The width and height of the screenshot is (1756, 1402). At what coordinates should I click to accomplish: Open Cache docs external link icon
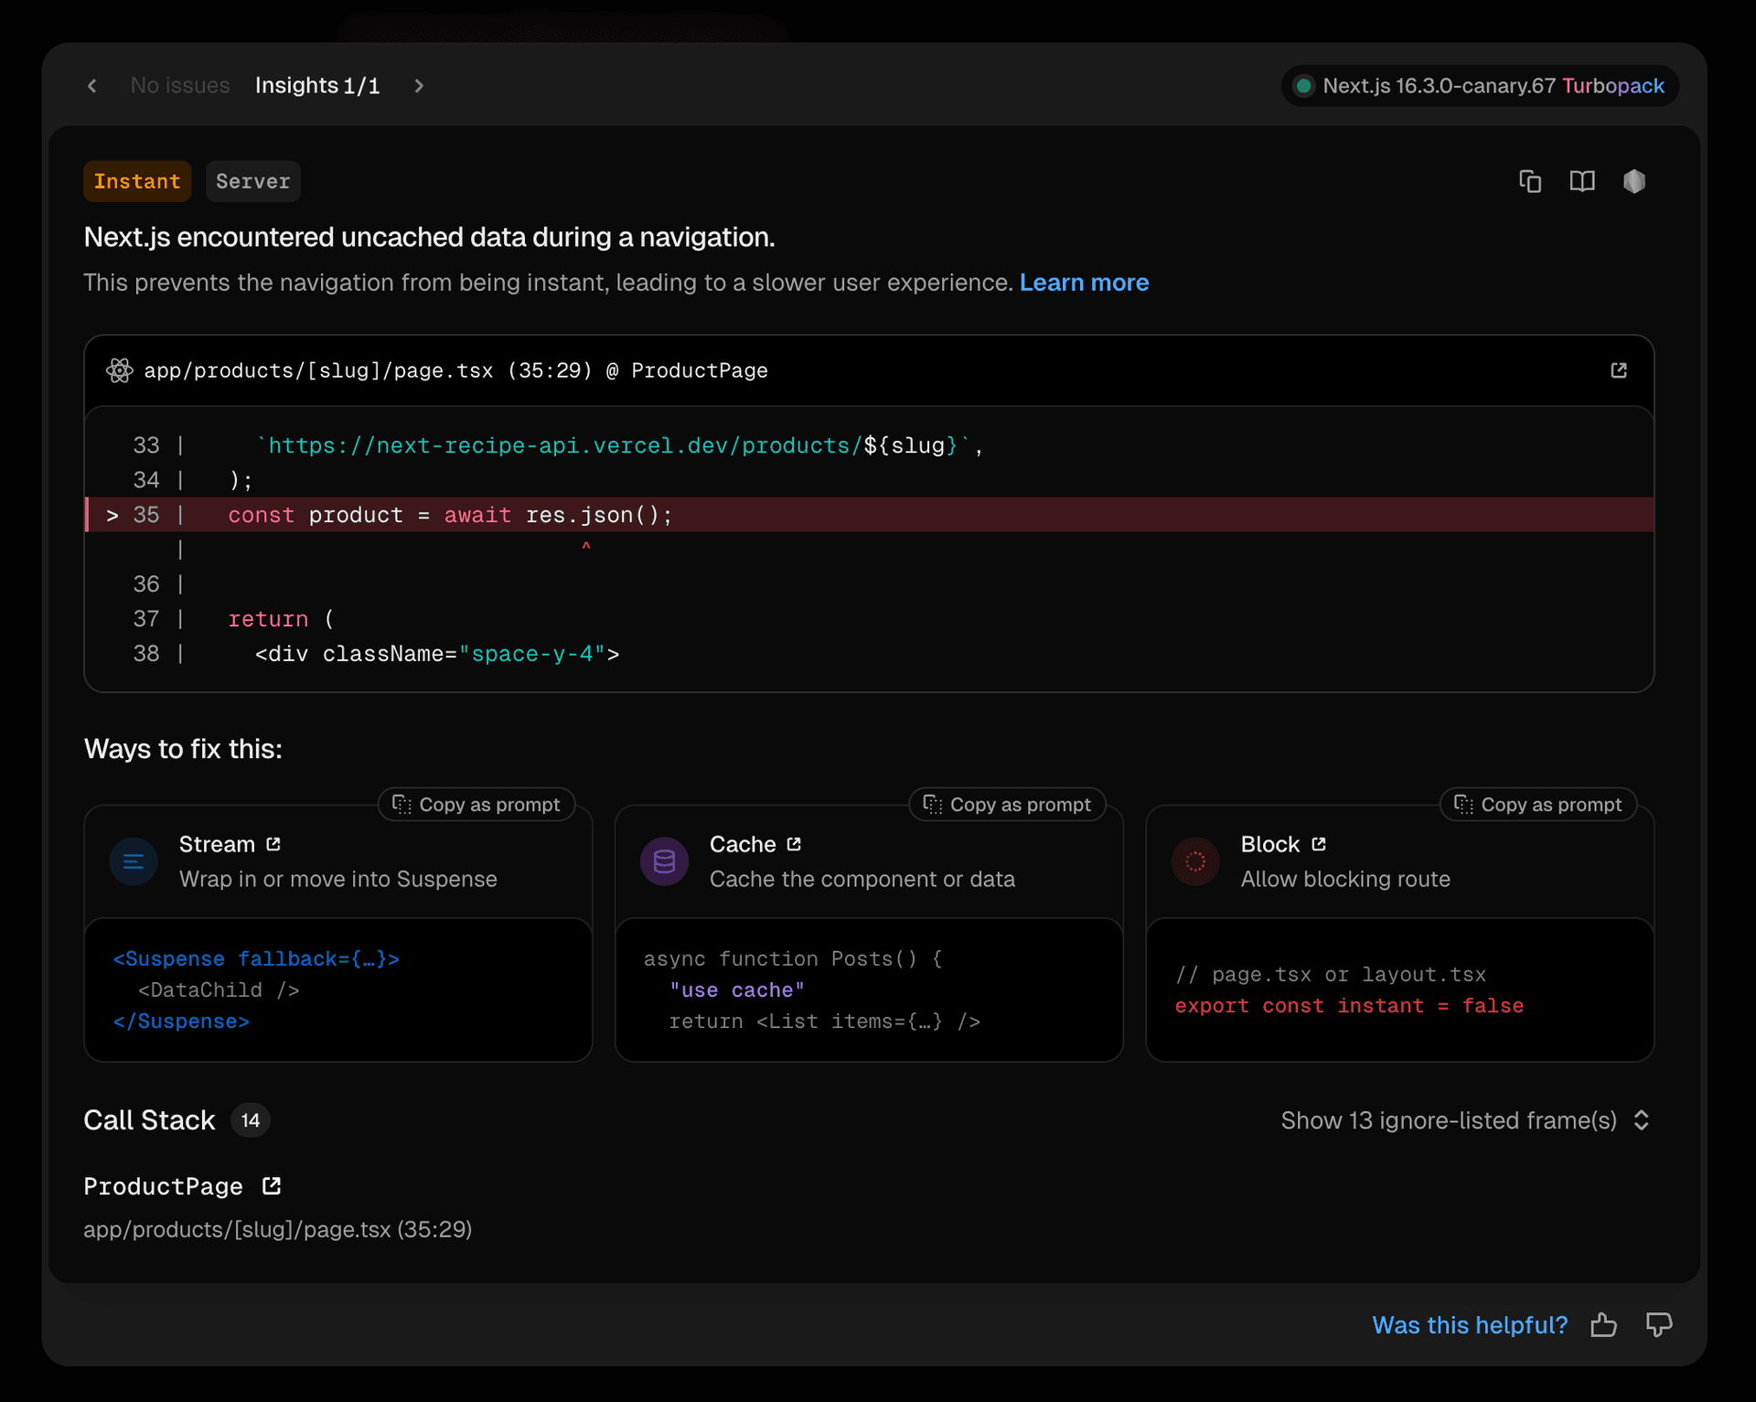point(794,844)
